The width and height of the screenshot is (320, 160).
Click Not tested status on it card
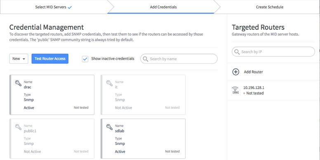pos(172,108)
